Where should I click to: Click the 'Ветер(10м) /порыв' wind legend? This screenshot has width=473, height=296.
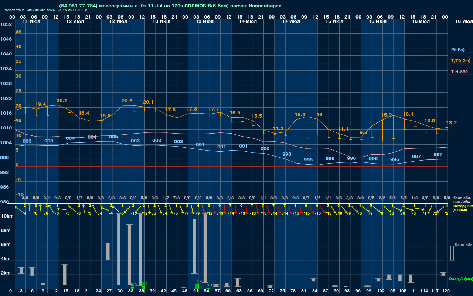click(463, 208)
